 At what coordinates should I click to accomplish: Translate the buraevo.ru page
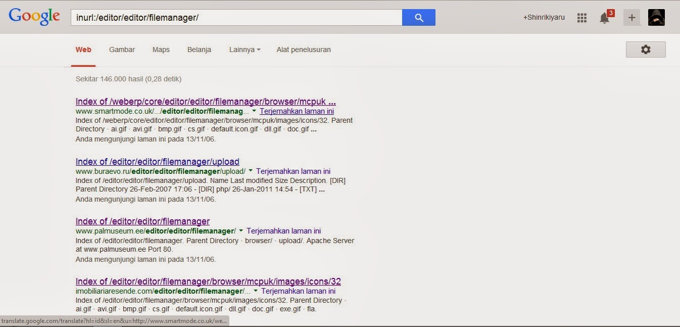(293, 171)
